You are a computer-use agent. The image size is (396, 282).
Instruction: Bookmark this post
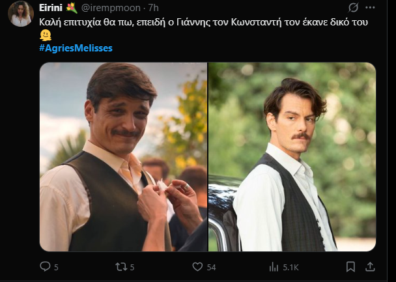[351, 266]
